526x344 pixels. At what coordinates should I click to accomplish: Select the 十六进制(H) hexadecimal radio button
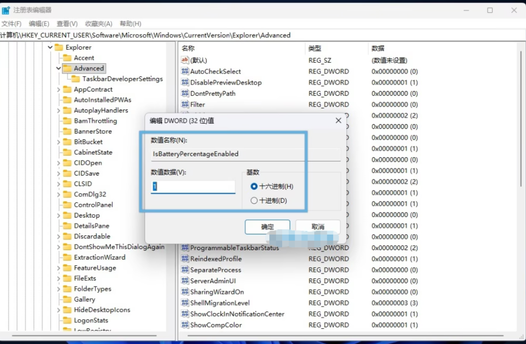tap(254, 186)
